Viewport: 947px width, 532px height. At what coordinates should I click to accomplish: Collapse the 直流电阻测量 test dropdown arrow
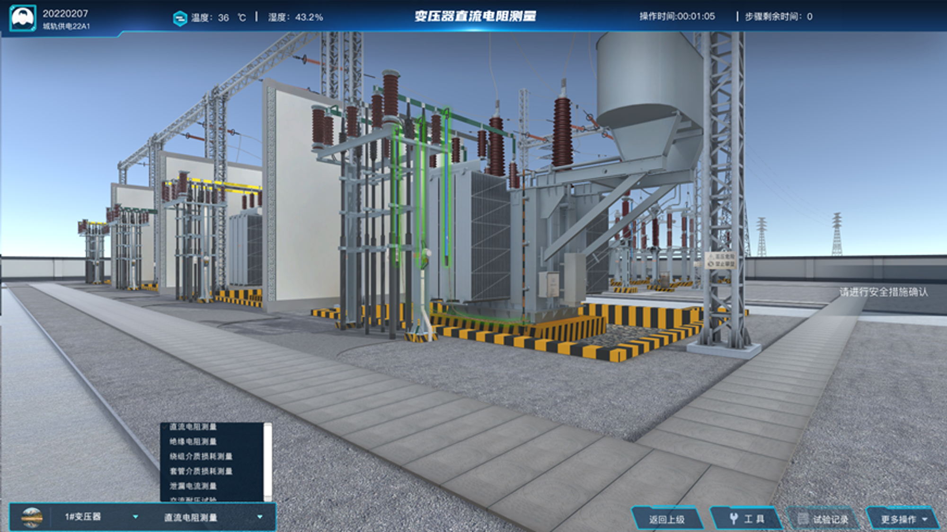click(x=260, y=517)
